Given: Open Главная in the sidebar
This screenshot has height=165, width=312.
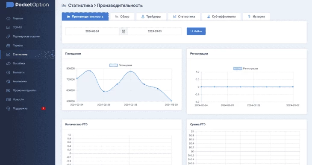Looking at the screenshot, I should [18, 18].
